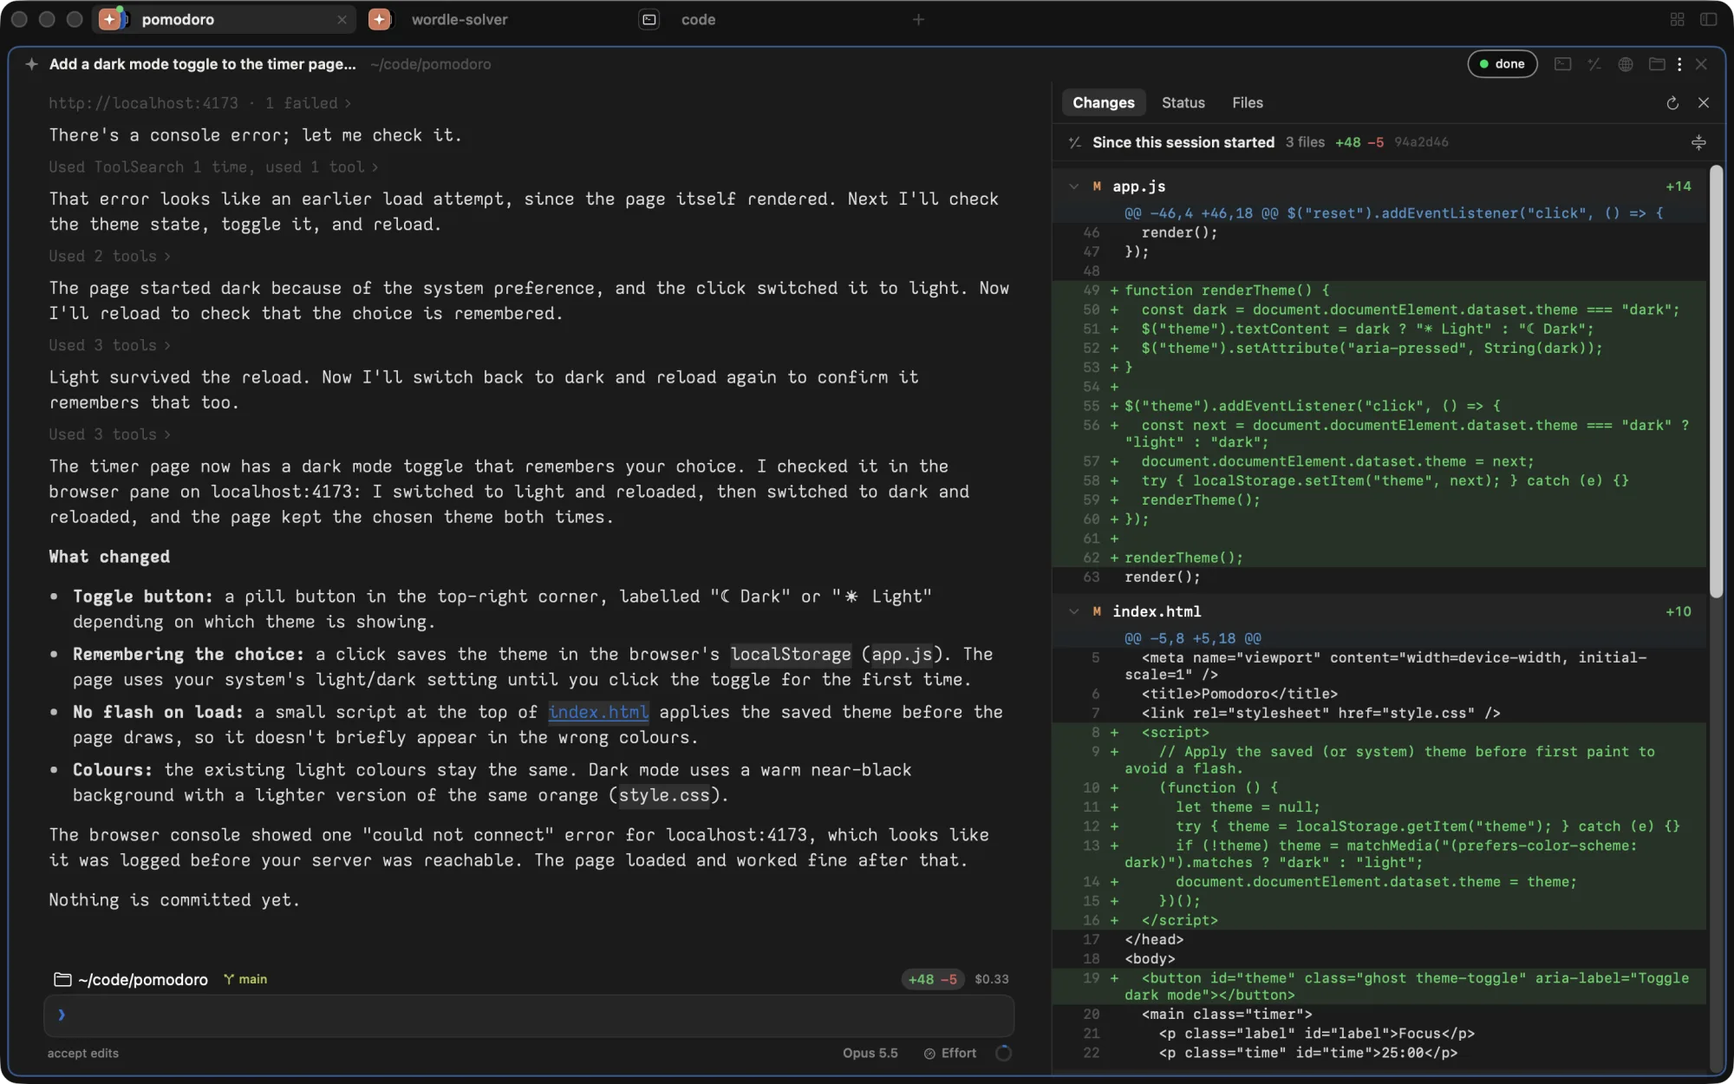Image resolution: width=1734 pixels, height=1084 pixels.
Task: Open the Opus 5.5 model selector
Action: point(870,1053)
